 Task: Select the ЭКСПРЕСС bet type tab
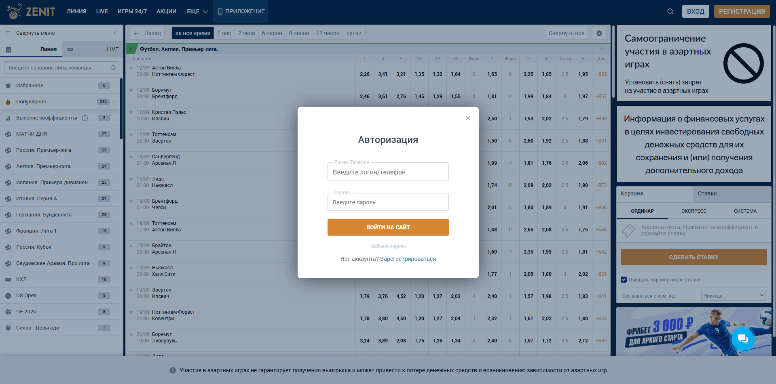694,211
